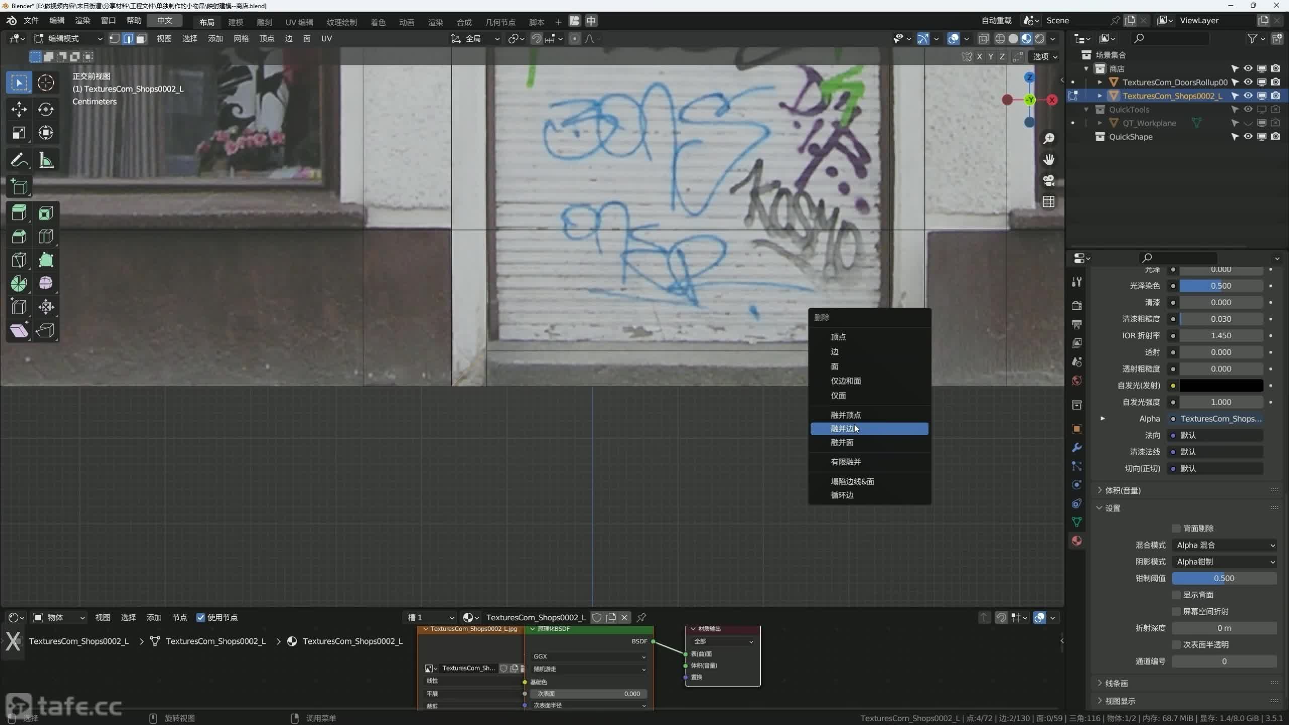Select the Spin tool

pos(19,283)
